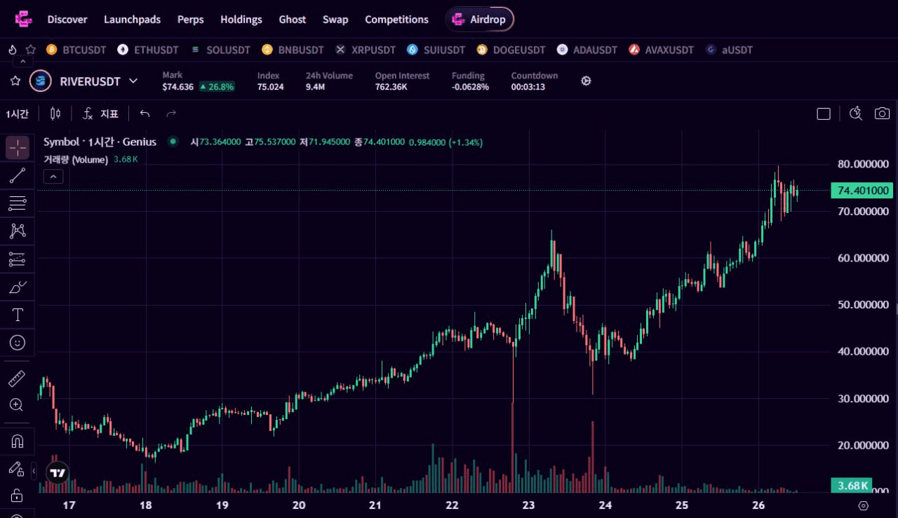The image size is (898, 518).
Task: Open the candlestick chart style selector
Action: pyautogui.click(x=55, y=114)
